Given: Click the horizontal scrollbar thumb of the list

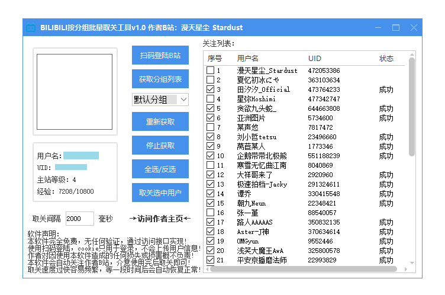Looking at the screenshot, I should click(x=303, y=269).
